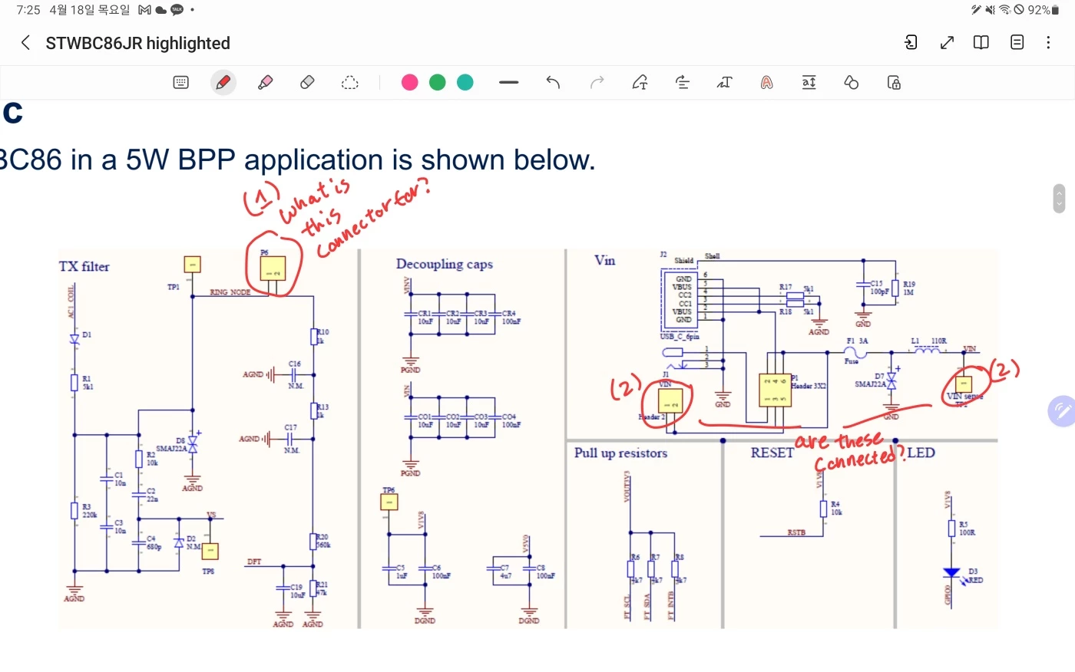1075x672 pixels.
Task: Select the red pen tool
Action: (223, 82)
